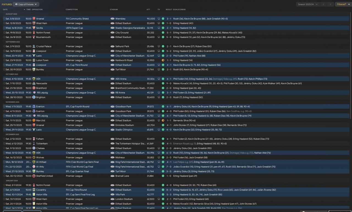Tick the selection circle for the Man Utd fixture
Image resolution: width=352 pixels, height=212 pixels.
point(4,121)
